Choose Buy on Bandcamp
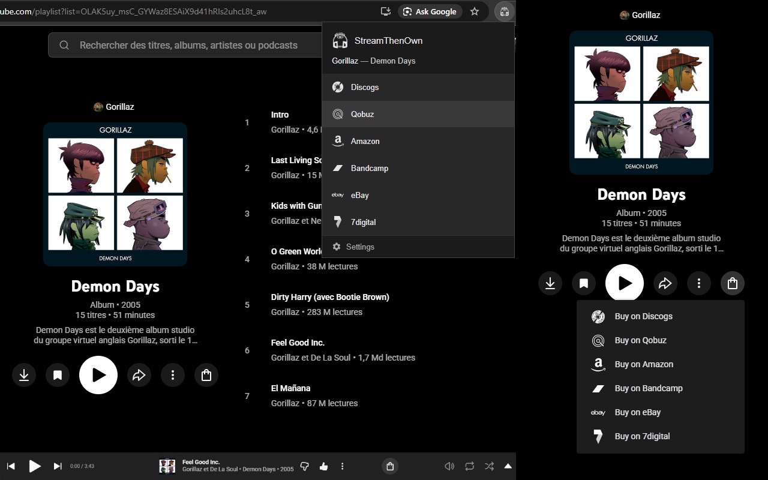 pyautogui.click(x=661, y=388)
